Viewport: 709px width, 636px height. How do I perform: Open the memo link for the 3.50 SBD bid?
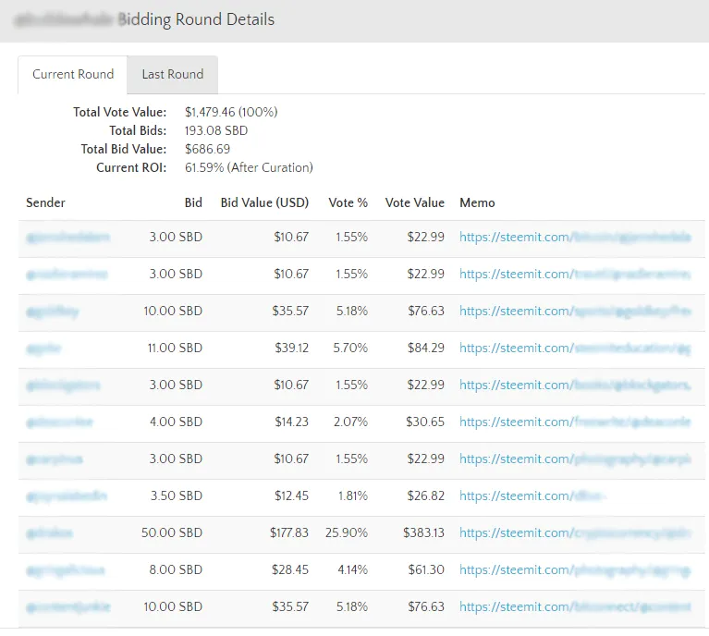(x=532, y=495)
